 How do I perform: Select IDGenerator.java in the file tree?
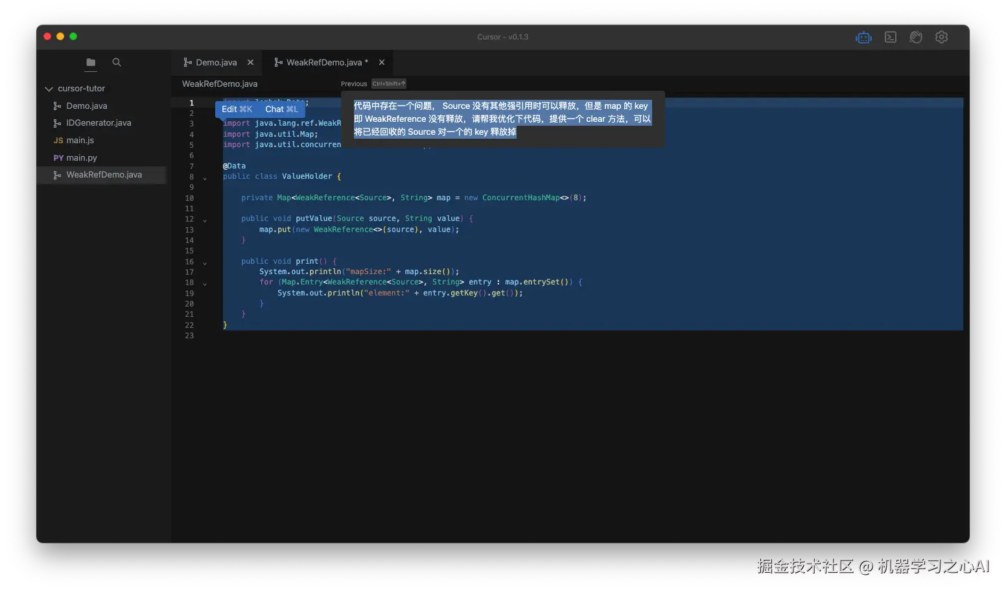(x=97, y=122)
